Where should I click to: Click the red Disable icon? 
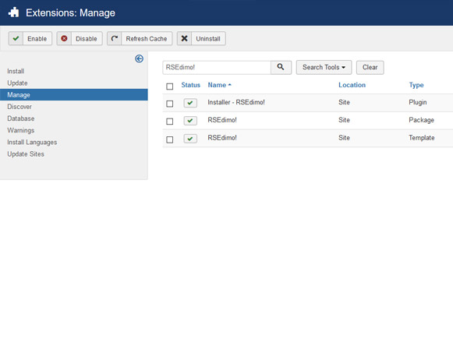pos(64,38)
